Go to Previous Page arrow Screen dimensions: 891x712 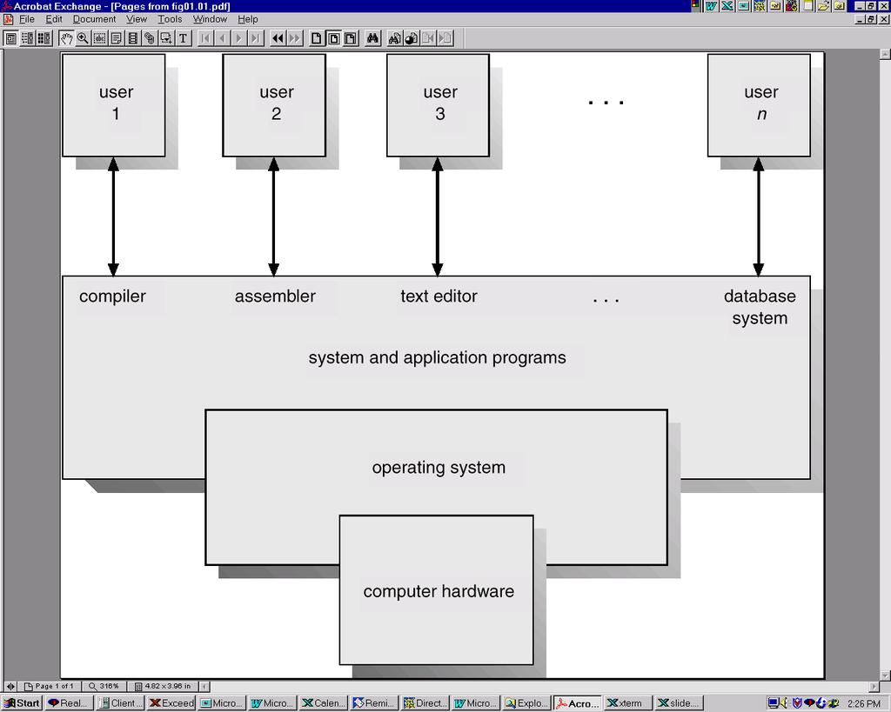coord(222,38)
